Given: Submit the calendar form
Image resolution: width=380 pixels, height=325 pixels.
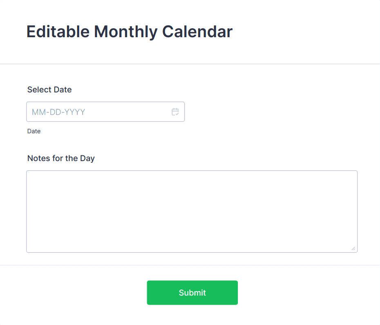Looking at the screenshot, I should 192,293.
